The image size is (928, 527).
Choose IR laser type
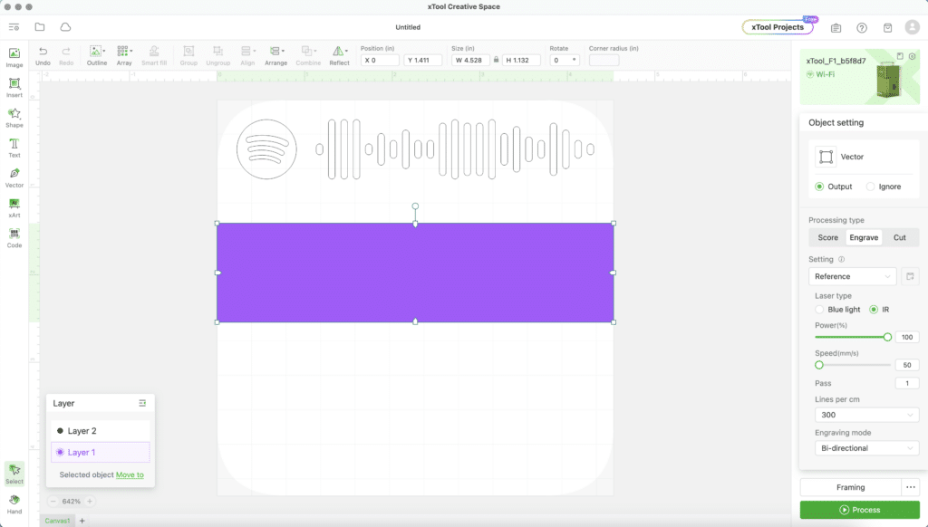pyautogui.click(x=874, y=310)
